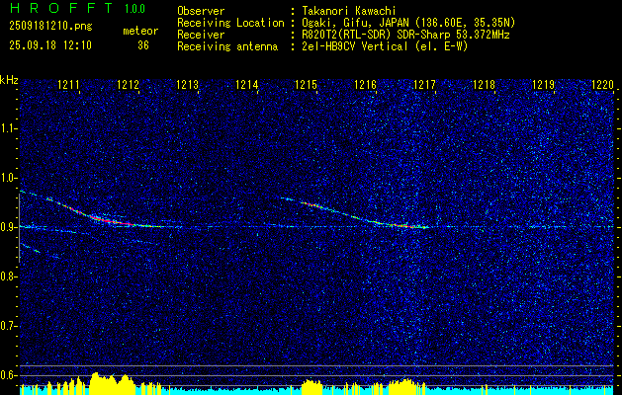
Task: Click the 1215 time axis label
Action: click(306, 85)
